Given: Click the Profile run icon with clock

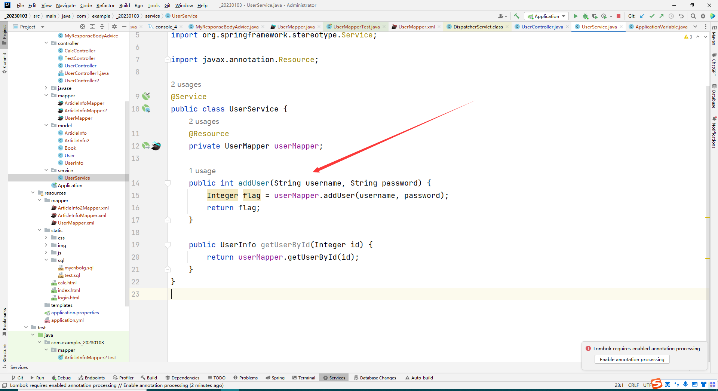Looking at the screenshot, I should (x=604, y=16).
